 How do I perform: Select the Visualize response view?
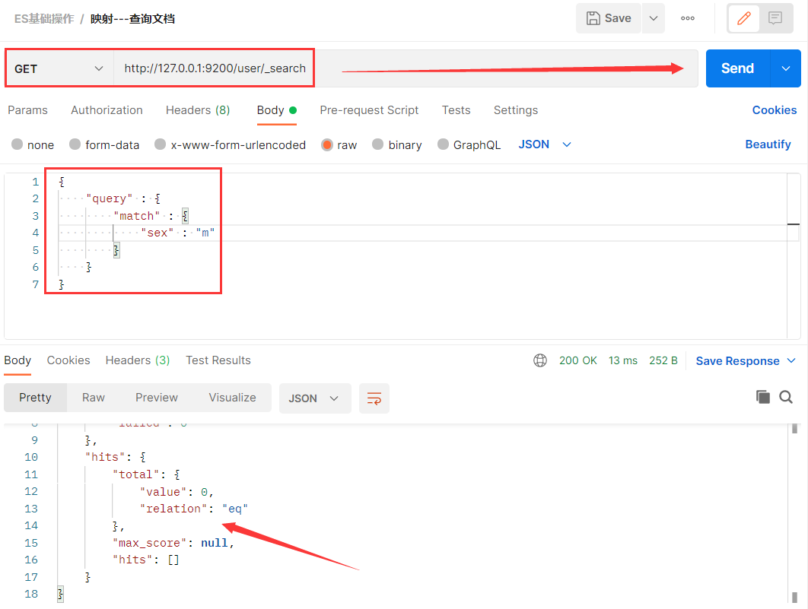coord(232,398)
